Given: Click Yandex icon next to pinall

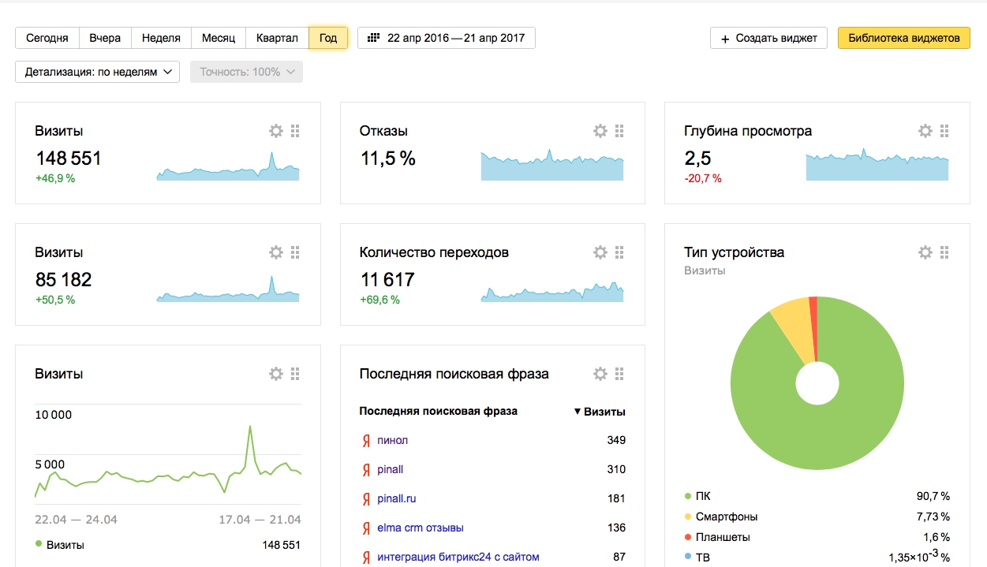Looking at the screenshot, I should coord(366,469).
